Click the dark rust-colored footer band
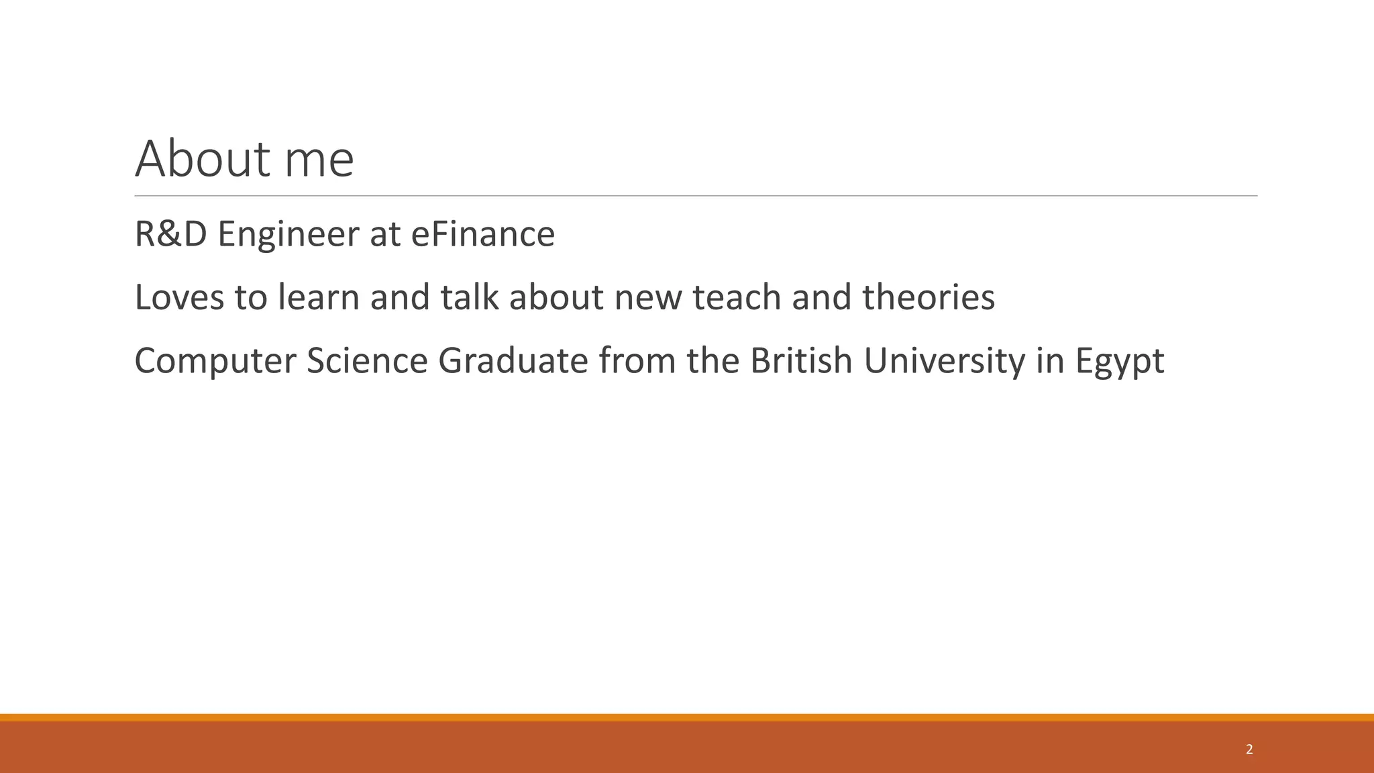1374x773 pixels. (687, 748)
